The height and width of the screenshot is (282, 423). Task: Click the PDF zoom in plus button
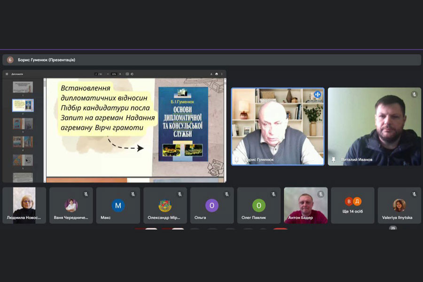click(x=120, y=74)
